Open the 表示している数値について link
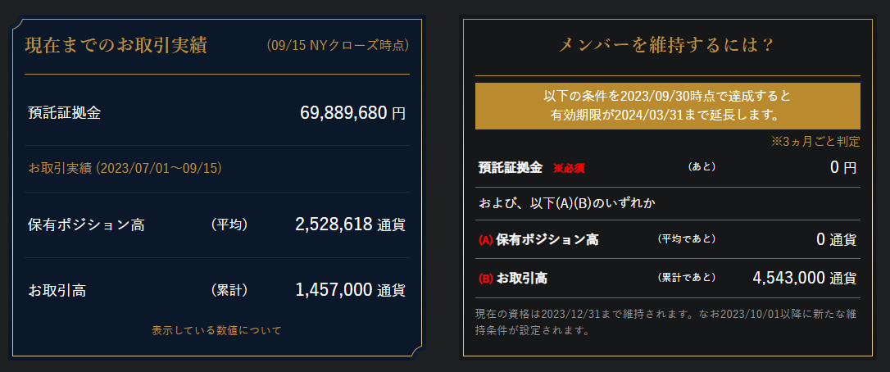 (216, 330)
